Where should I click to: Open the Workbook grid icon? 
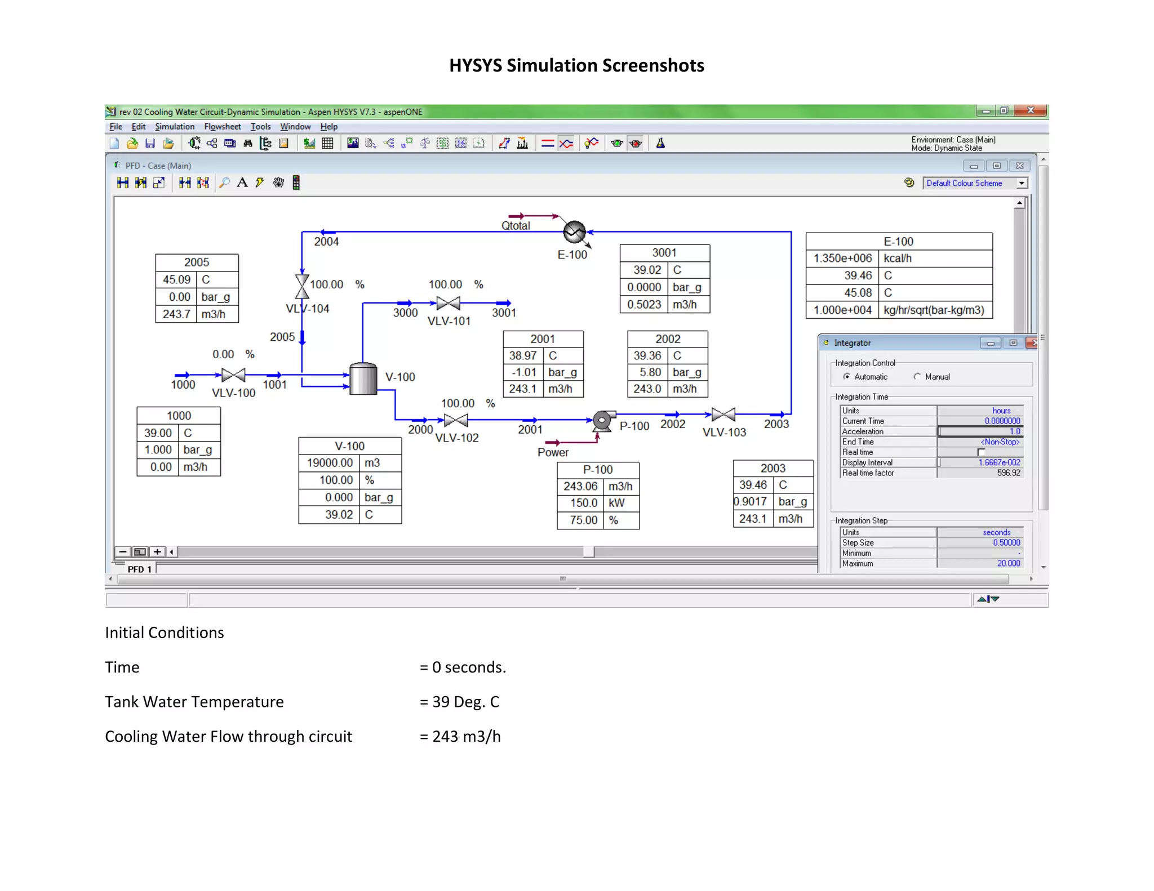pos(327,144)
